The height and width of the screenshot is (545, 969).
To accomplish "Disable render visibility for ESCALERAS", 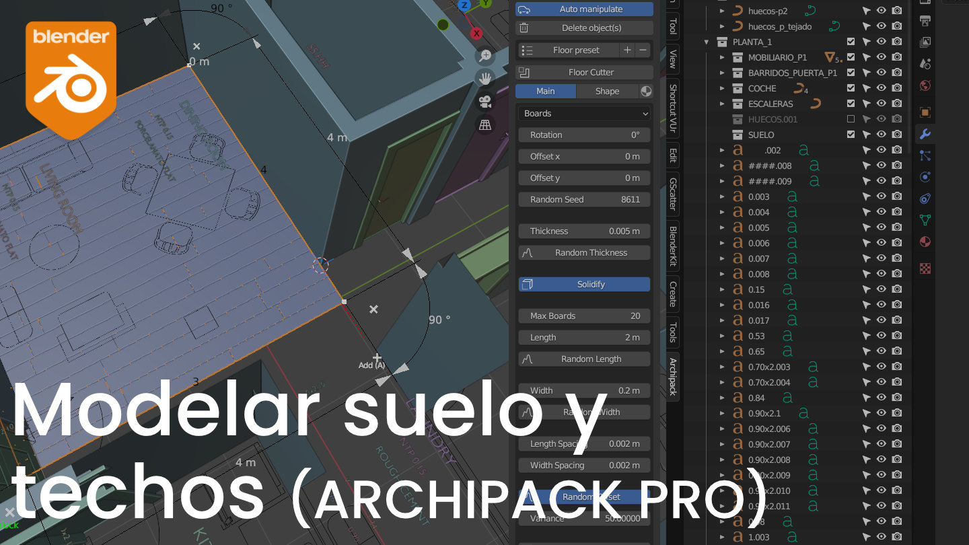I will tap(896, 103).
